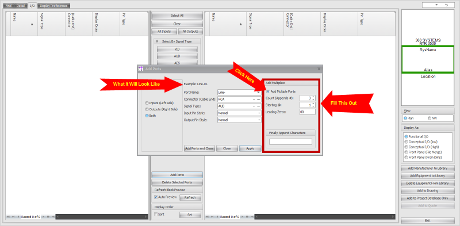Open the Detail tab
Viewport: 460px width, 226px height.
20,6
